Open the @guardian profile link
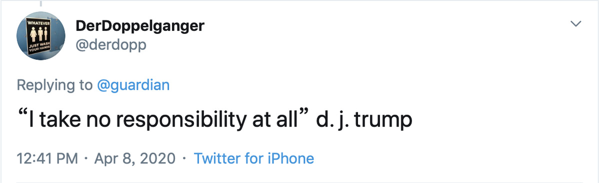The height and width of the screenshot is (183, 599). pos(133,85)
